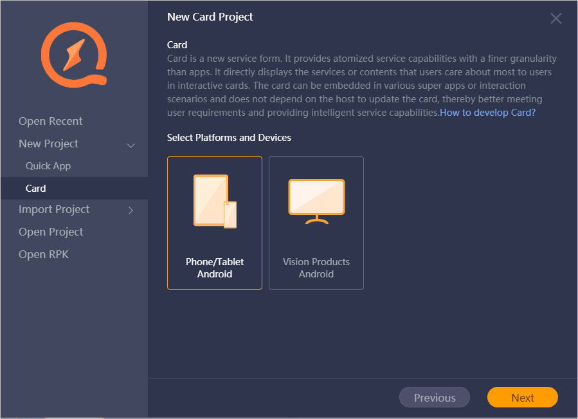Click the Previous button
Viewport: 578px width, 419px height.
(x=435, y=398)
